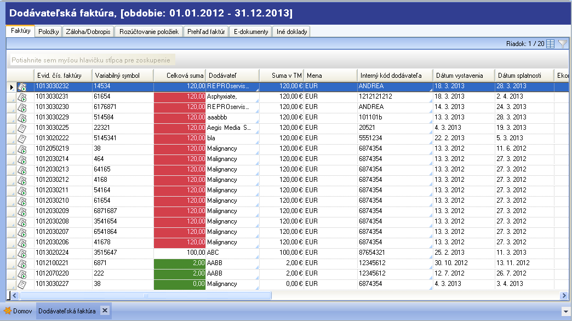The image size is (572, 321).
Task: Select the 'bla' supplier cell
Action: (x=232, y=138)
